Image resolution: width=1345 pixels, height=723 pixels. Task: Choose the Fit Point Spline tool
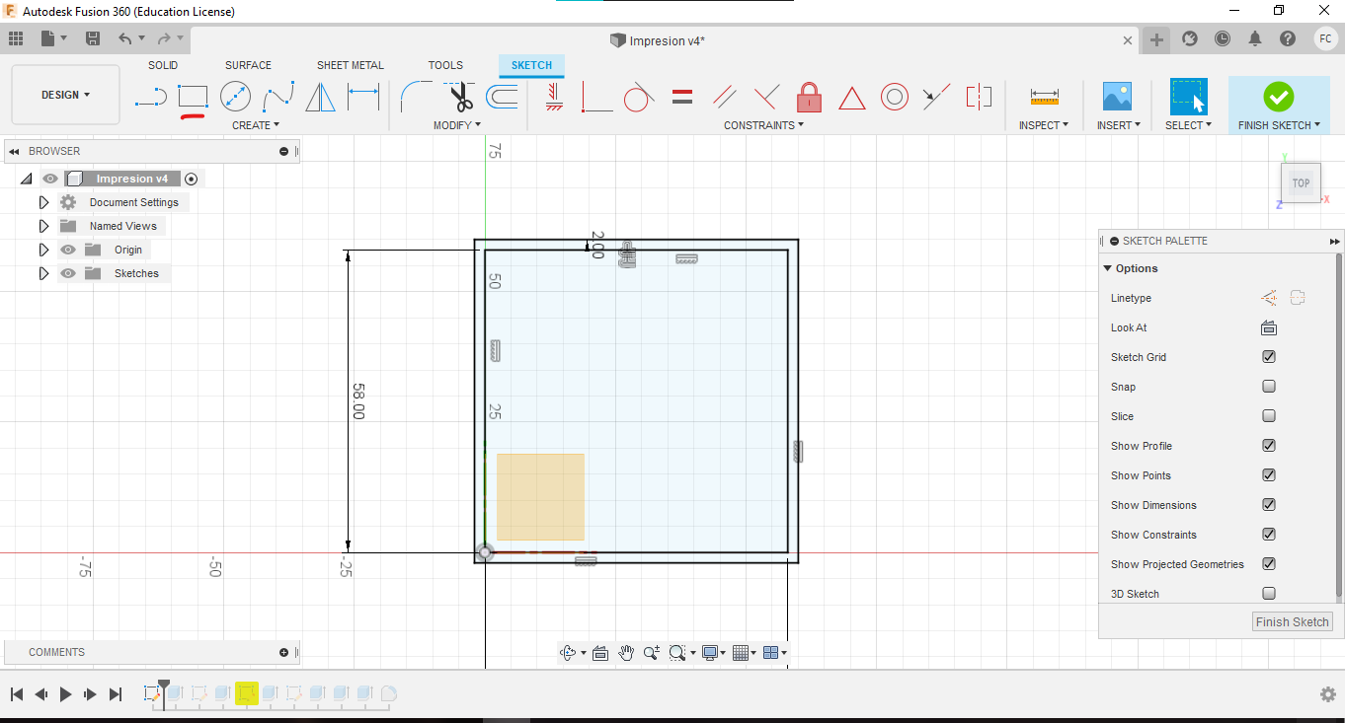278,97
